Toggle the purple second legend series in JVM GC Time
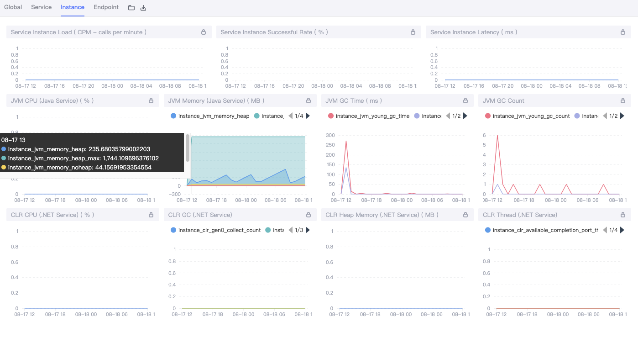 tap(428, 116)
